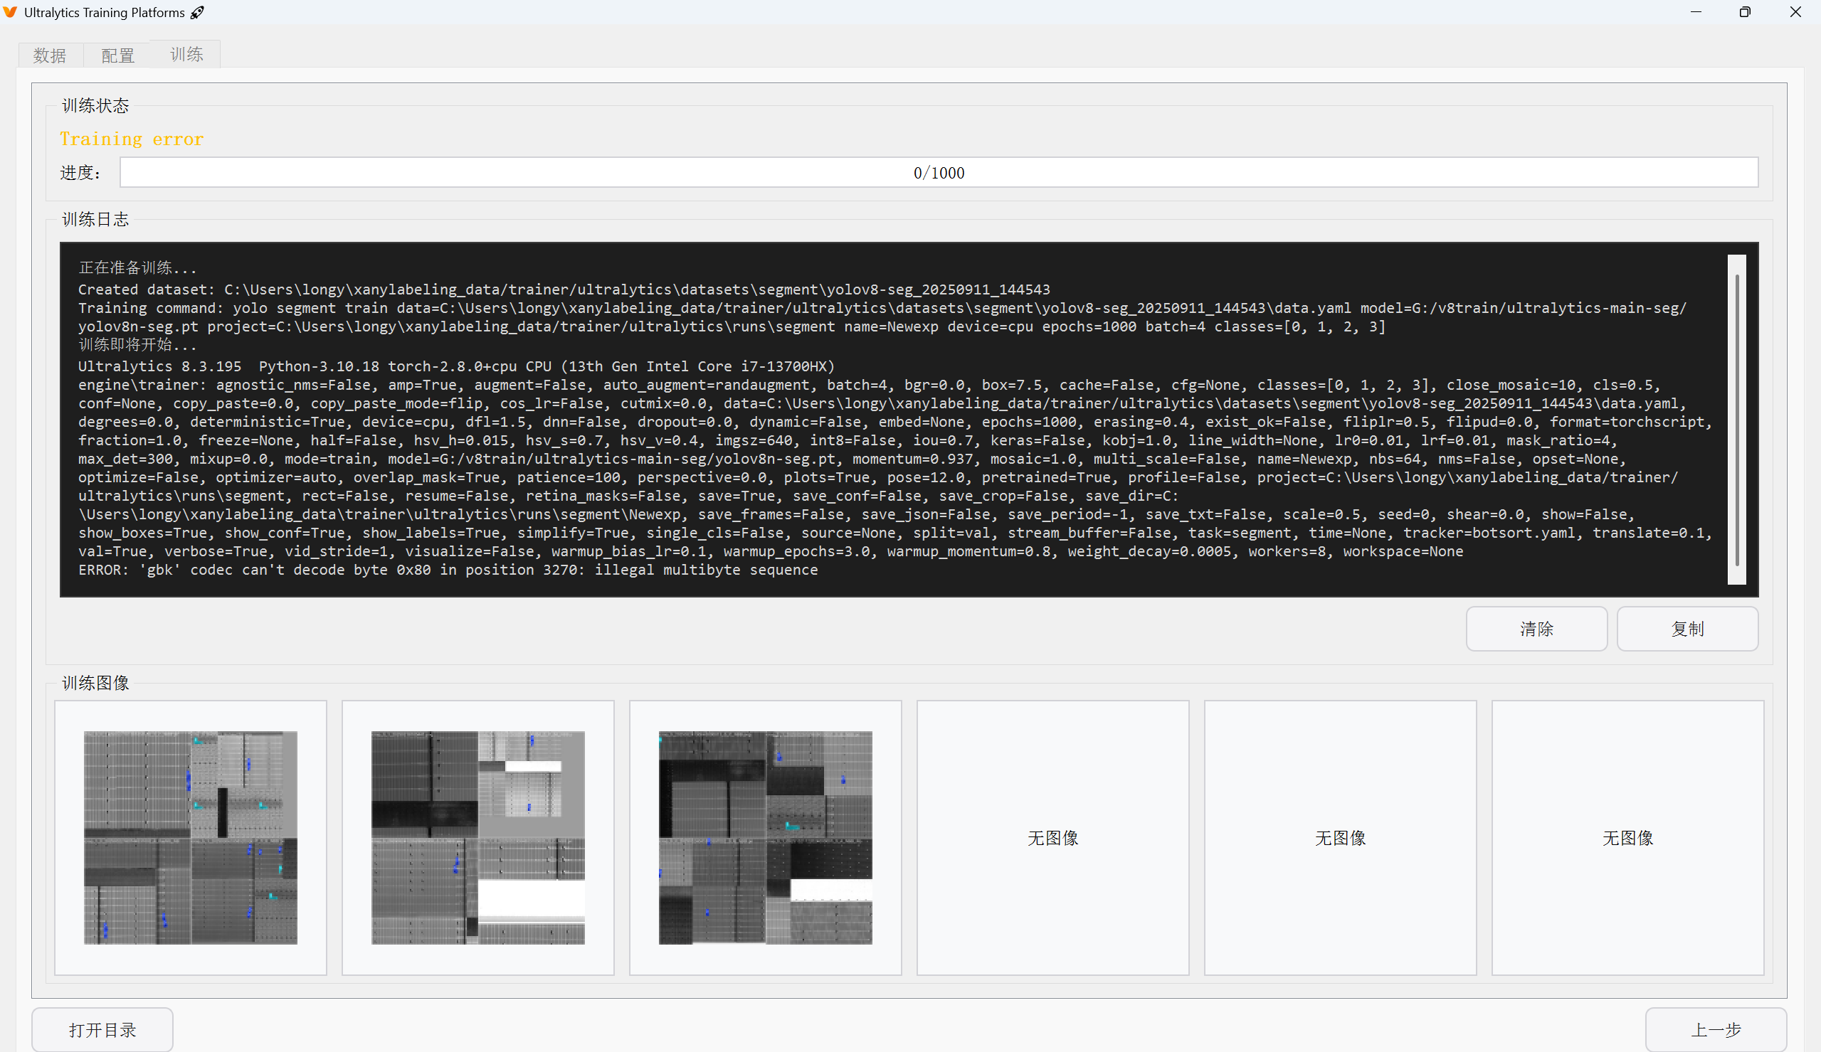This screenshot has height=1052, width=1821.
Task: Click the gbk codec ERROR log line
Action: point(448,570)
